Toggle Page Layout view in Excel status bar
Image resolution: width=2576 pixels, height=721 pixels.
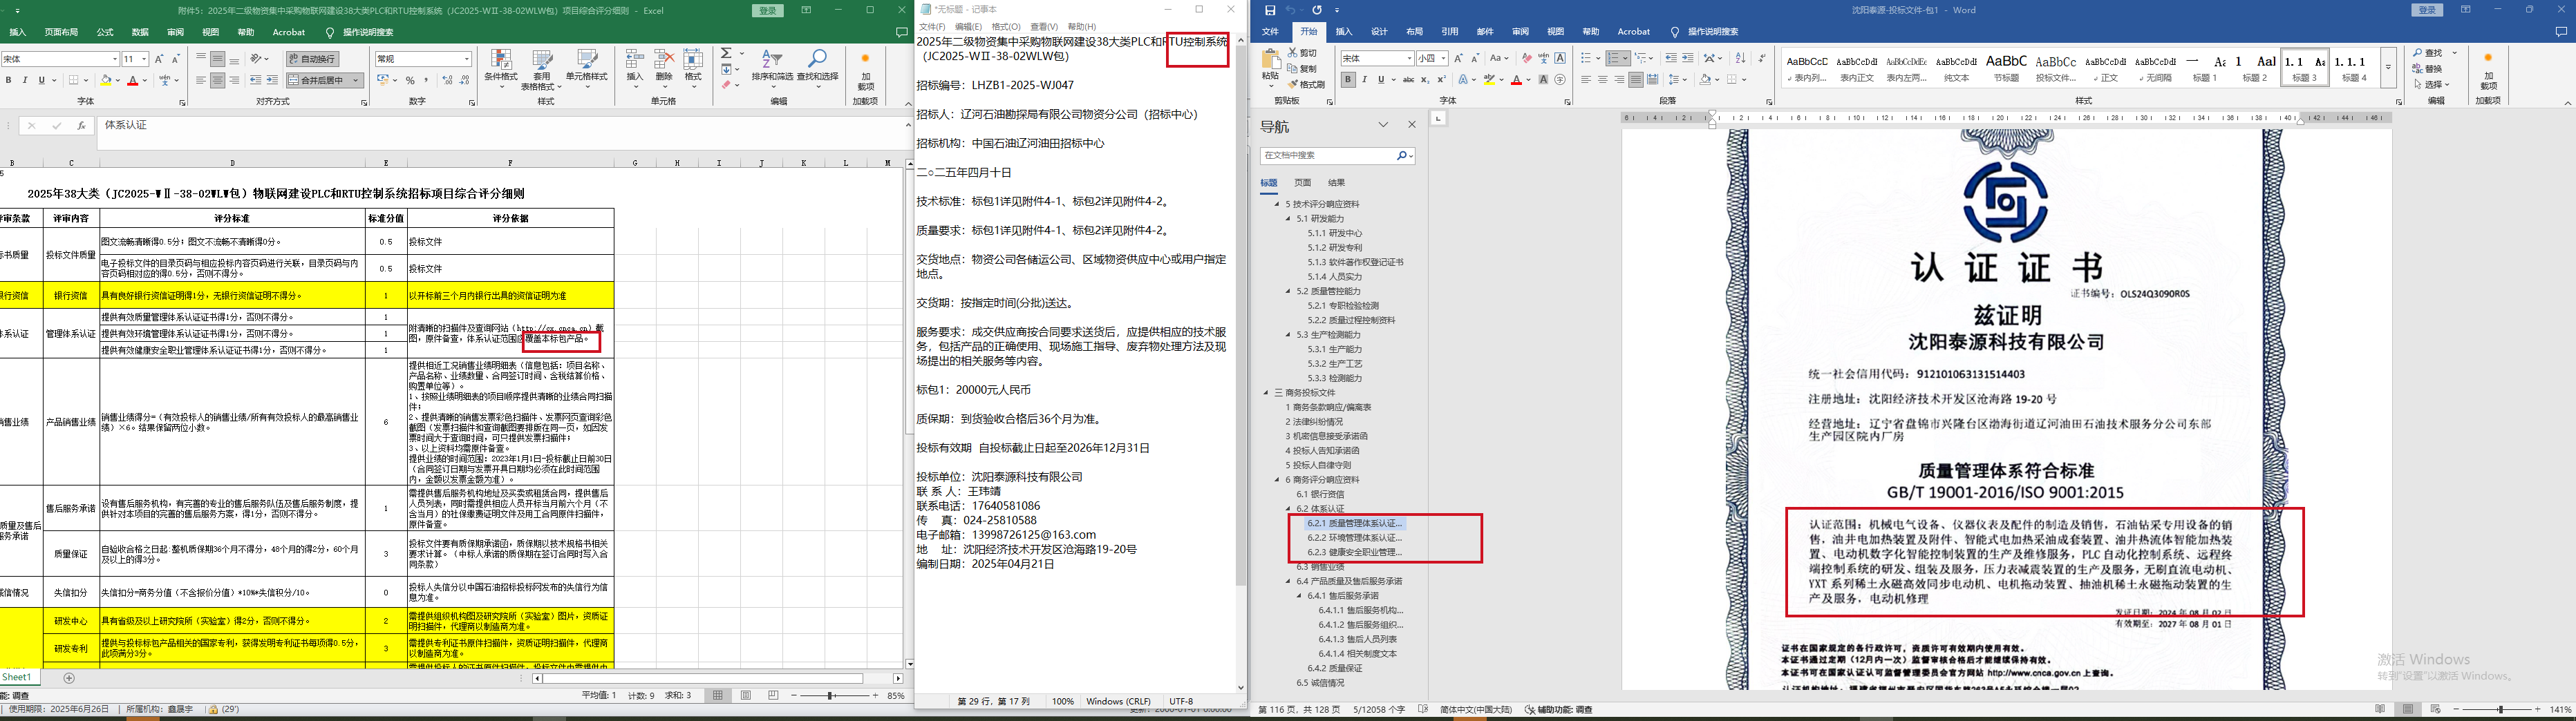[746, 695]
